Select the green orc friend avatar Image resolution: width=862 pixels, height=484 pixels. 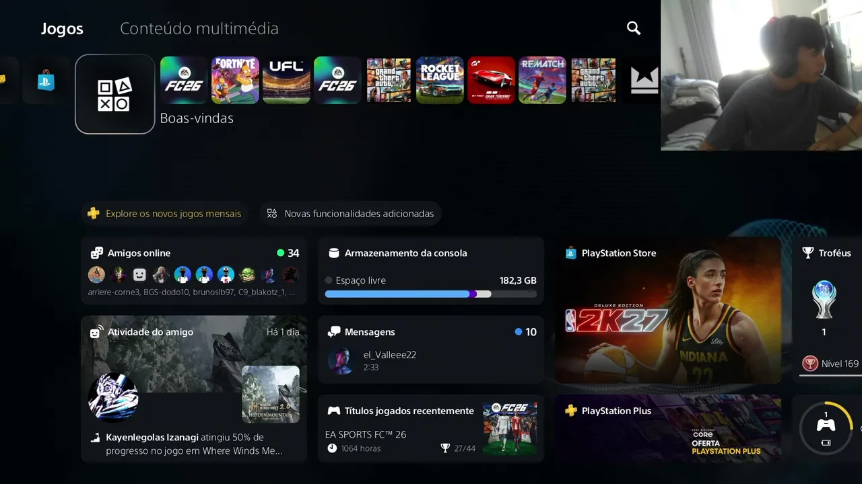click(247, 274)
